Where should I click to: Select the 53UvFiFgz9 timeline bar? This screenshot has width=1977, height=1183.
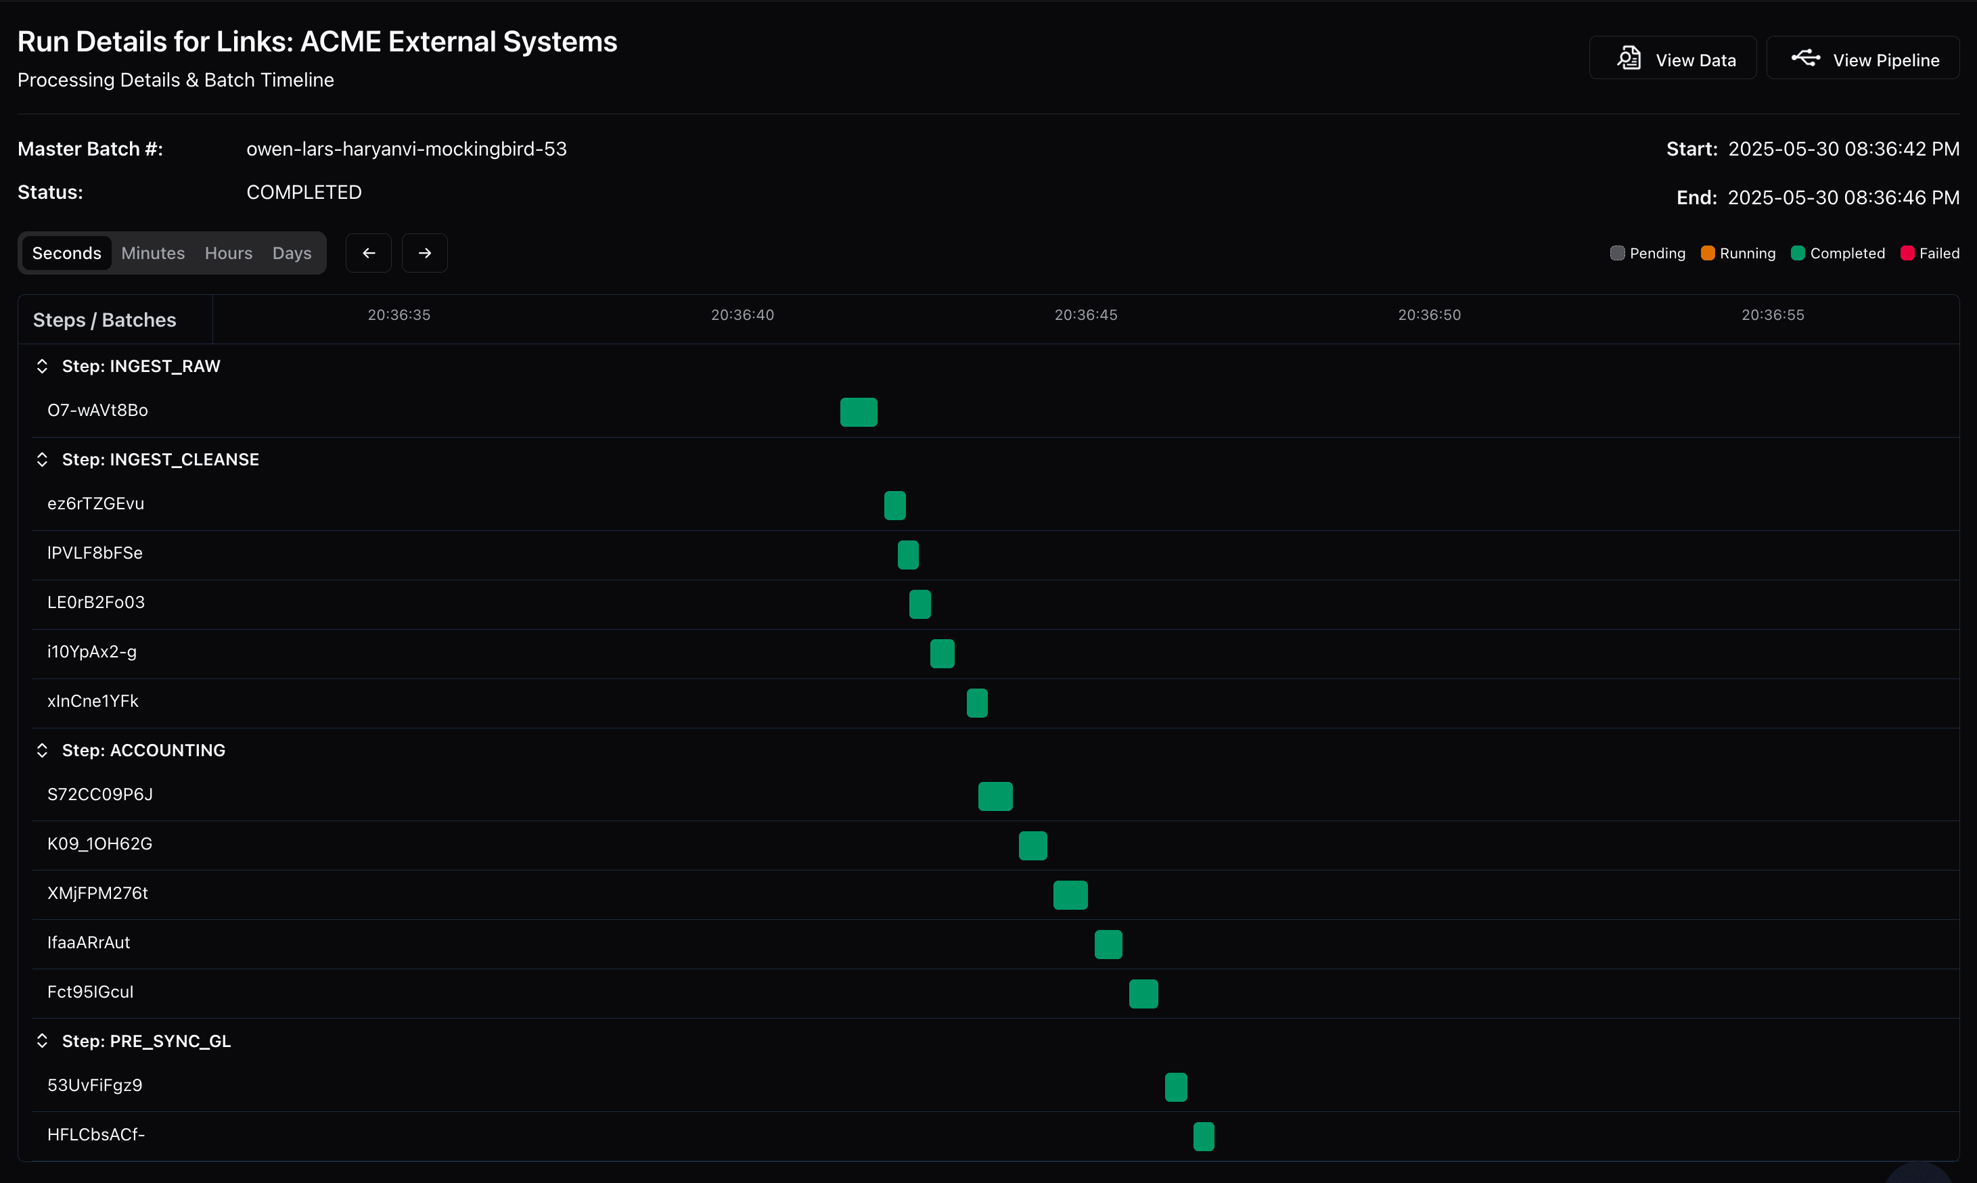(1176, 1088)
